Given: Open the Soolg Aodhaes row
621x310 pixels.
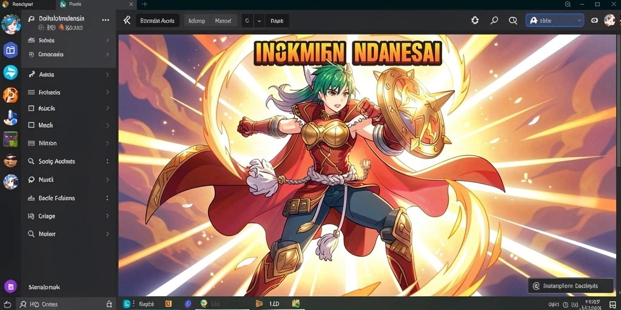Looking at the screenshot, I should 69,161.
